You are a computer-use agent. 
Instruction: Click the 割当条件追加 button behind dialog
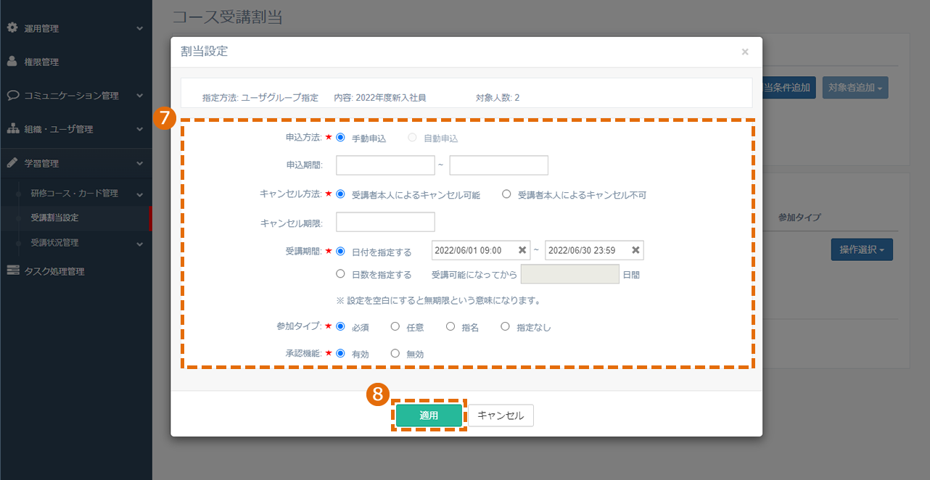pyautogui.click(x=789, y=87)
